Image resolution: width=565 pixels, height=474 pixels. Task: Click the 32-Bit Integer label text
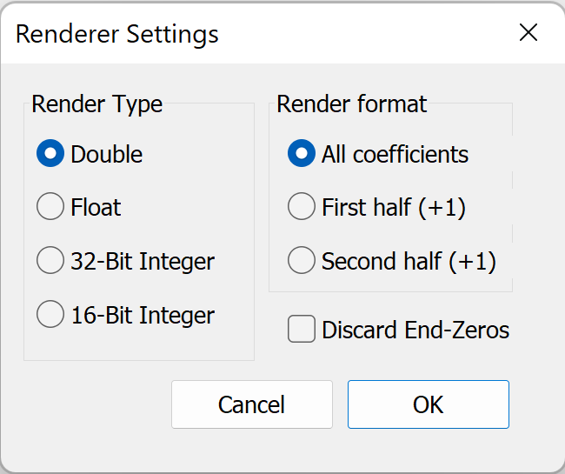coord(143,262)
